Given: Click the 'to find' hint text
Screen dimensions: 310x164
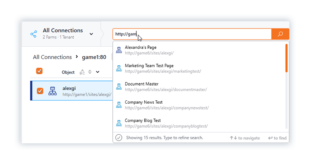Looking at the screenshot, I should coord(280,138).
